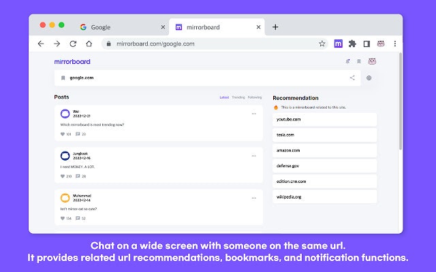This screenshot has height=272, width=436.
Task: Open amazon.com recommendation
Action: (x=324, y=151)
